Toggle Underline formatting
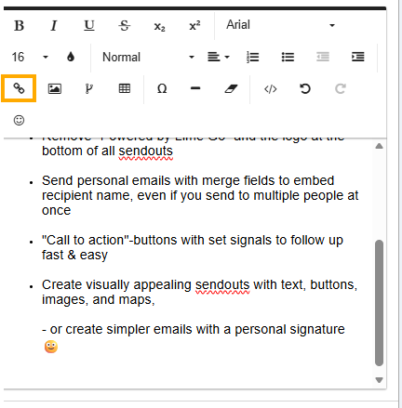The image size is (402, 408). (x=89, y=25)
